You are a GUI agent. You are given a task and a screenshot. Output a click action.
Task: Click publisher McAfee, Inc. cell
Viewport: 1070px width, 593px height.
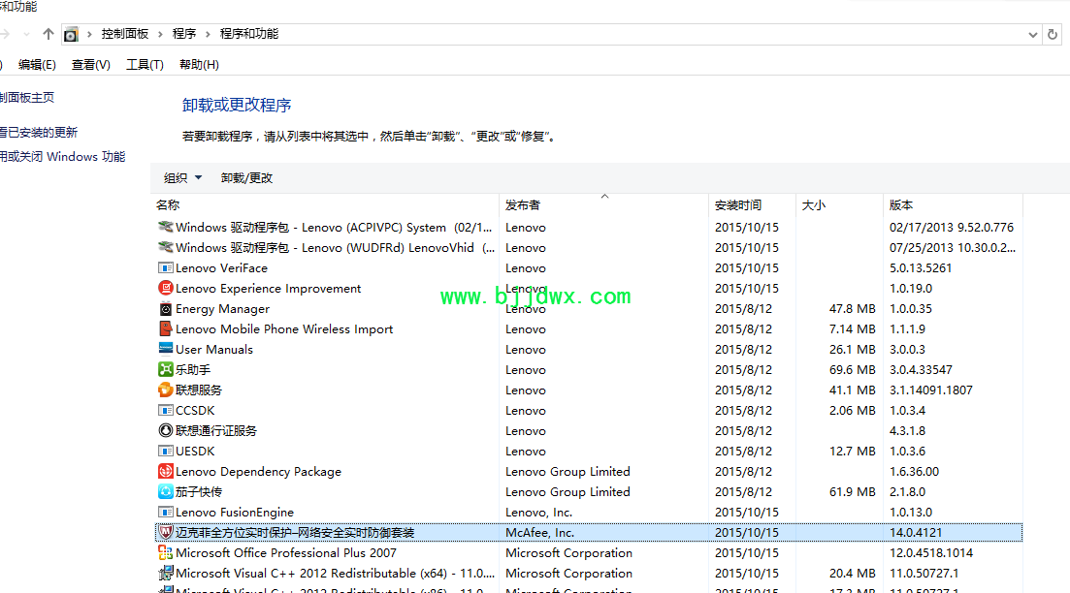539,532
